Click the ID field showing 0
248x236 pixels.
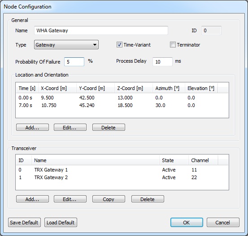[x=211, y=30]
